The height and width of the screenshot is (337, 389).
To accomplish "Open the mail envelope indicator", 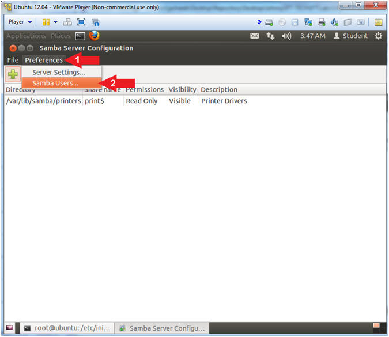I will pyautogui.click(x=254, y=36).
